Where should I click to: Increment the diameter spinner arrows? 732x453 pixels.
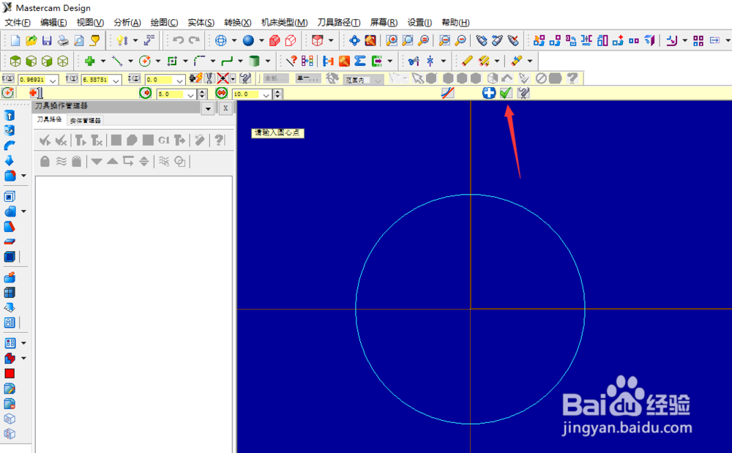click(x=277, y=94)
